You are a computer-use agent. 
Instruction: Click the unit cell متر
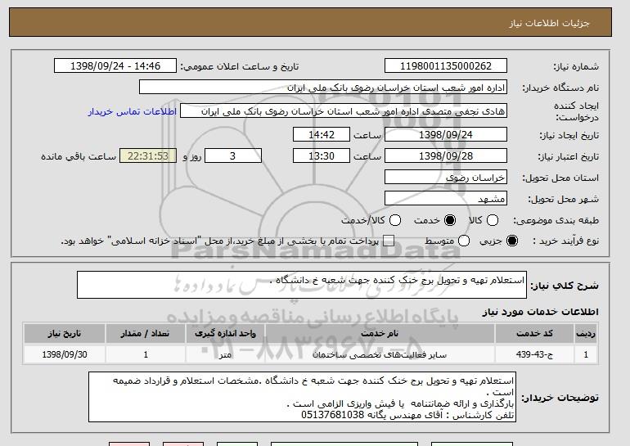click(x=225, y=354)
